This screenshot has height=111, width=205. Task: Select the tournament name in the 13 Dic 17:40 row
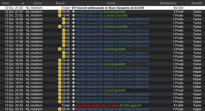click(x=112, y=42)
